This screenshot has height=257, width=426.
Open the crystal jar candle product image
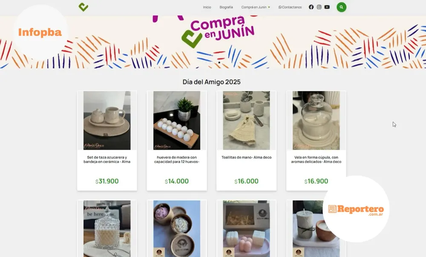coord(107,229)
